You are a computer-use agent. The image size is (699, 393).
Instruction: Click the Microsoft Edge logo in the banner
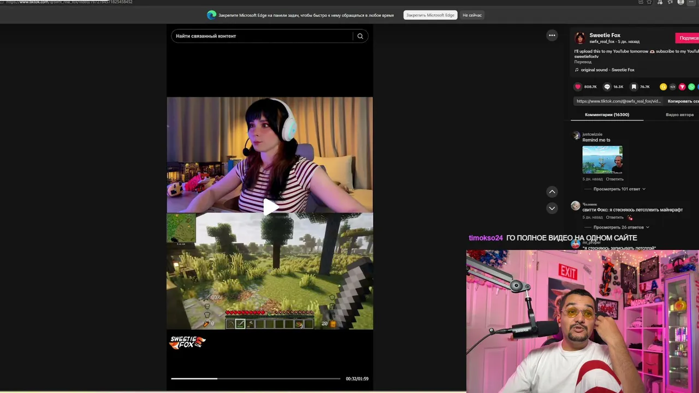pyautogui.click(x=211, y=15)
